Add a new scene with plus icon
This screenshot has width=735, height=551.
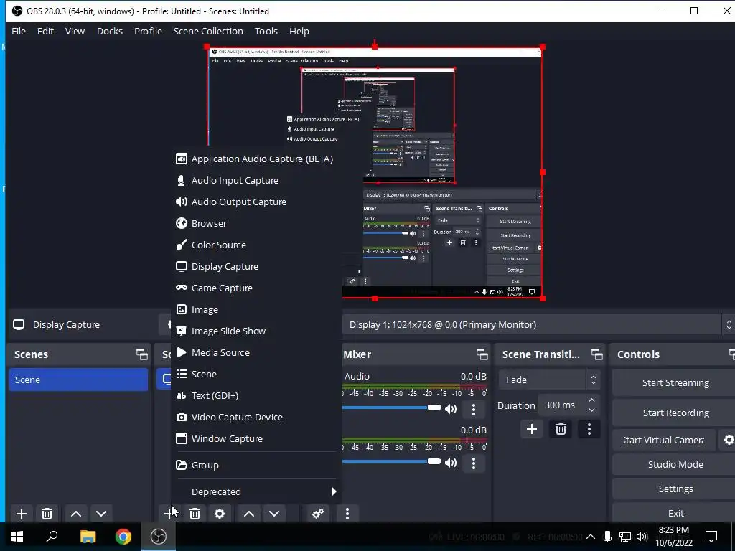point(22,514)
